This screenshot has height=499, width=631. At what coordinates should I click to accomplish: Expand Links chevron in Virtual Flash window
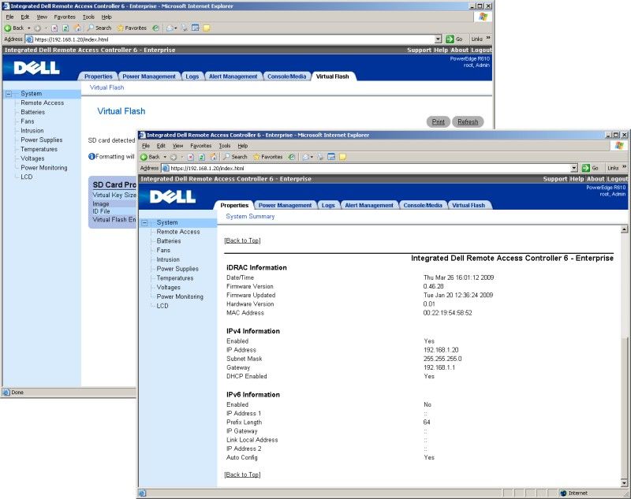[x=488, y=38]
